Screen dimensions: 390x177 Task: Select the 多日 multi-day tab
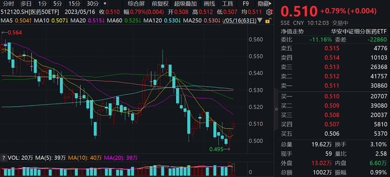26,4
